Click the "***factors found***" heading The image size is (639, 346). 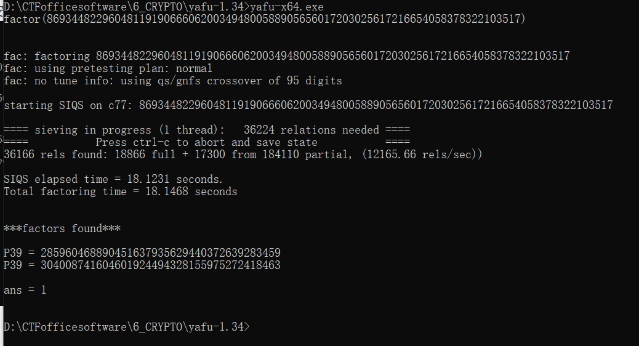[62, 228]
